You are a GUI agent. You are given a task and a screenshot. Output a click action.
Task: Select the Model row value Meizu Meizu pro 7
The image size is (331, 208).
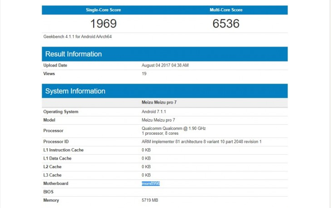pyautogui.click(x=158, y=120)
